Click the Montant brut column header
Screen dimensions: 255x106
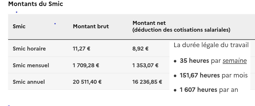(91, 26)
